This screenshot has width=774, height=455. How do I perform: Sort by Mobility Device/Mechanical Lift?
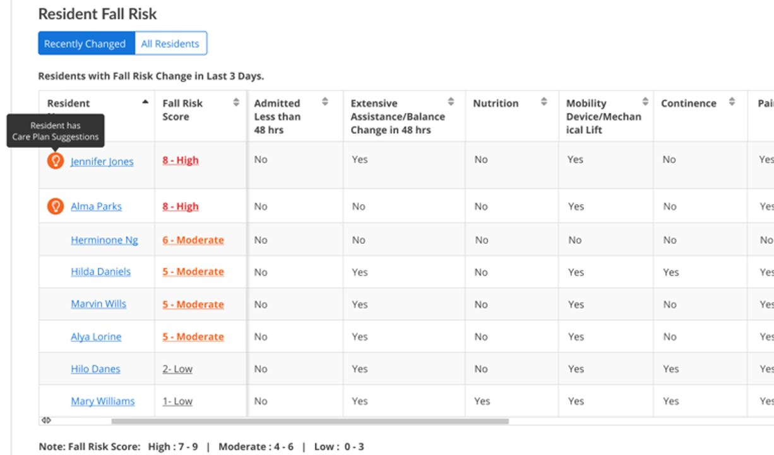tap(645, 100)
